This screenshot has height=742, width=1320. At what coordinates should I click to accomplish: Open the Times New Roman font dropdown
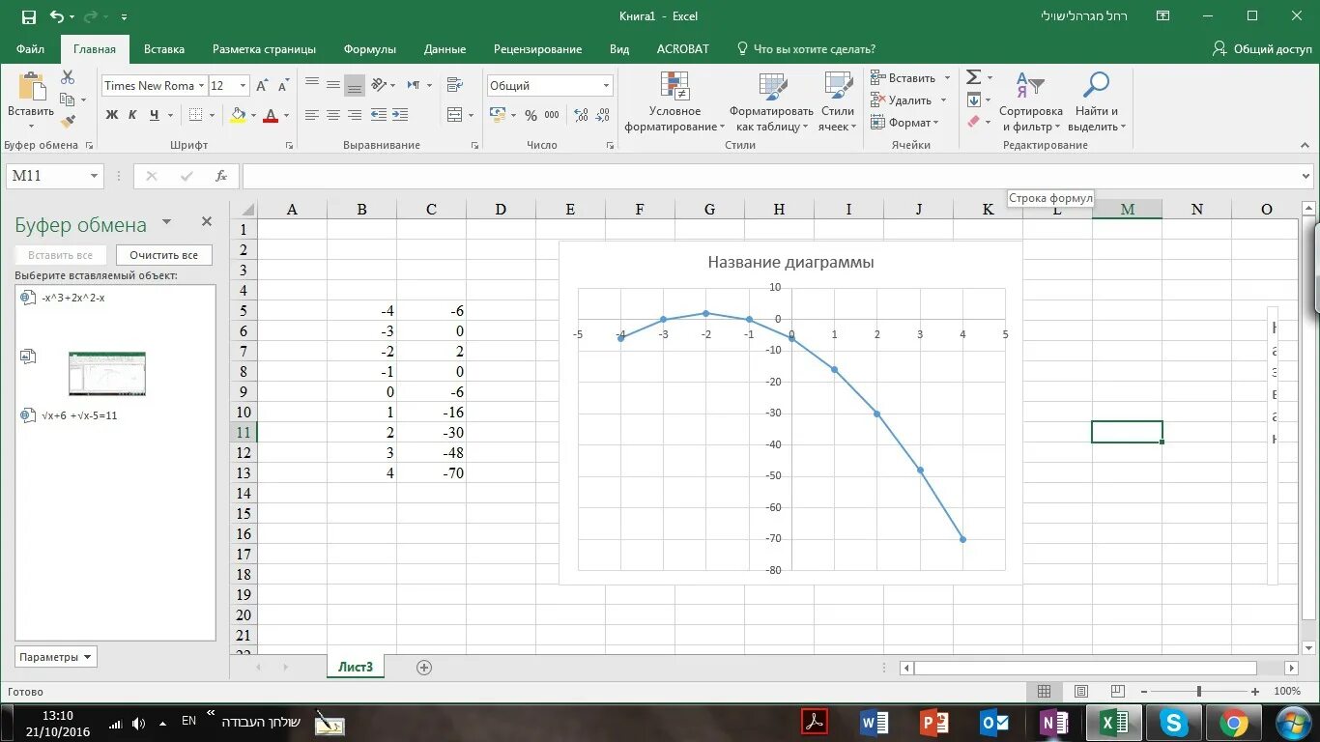(202, 86)
